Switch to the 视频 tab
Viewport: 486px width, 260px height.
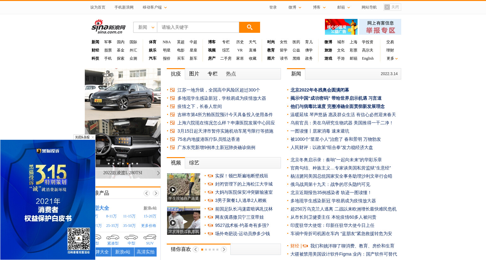pyautogui.click(x=176, y=163)
